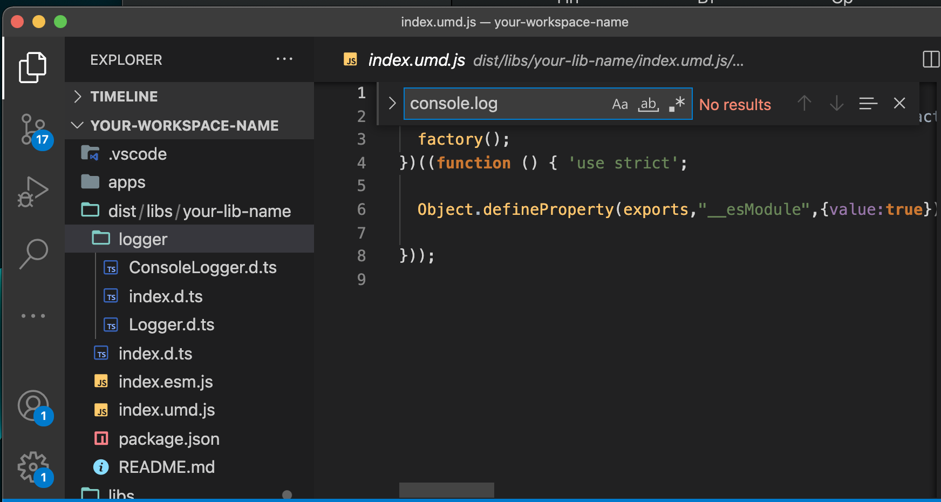Click Object.defineProperty on line 6
The width and height of the screenshot is (941, 502).
point(515,209)
